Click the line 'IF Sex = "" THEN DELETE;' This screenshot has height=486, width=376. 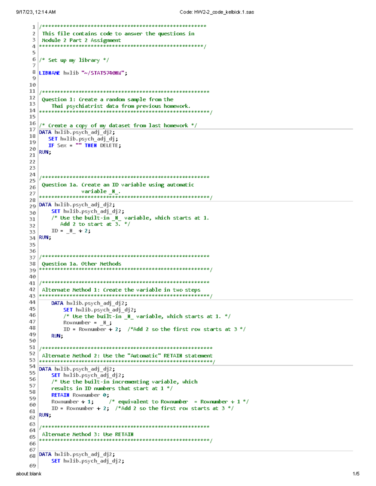tap(85, 145)
